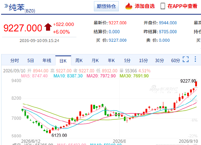Select the 年线 tab
The width and height of the screenshot is (201, 145).
(47, 61)
